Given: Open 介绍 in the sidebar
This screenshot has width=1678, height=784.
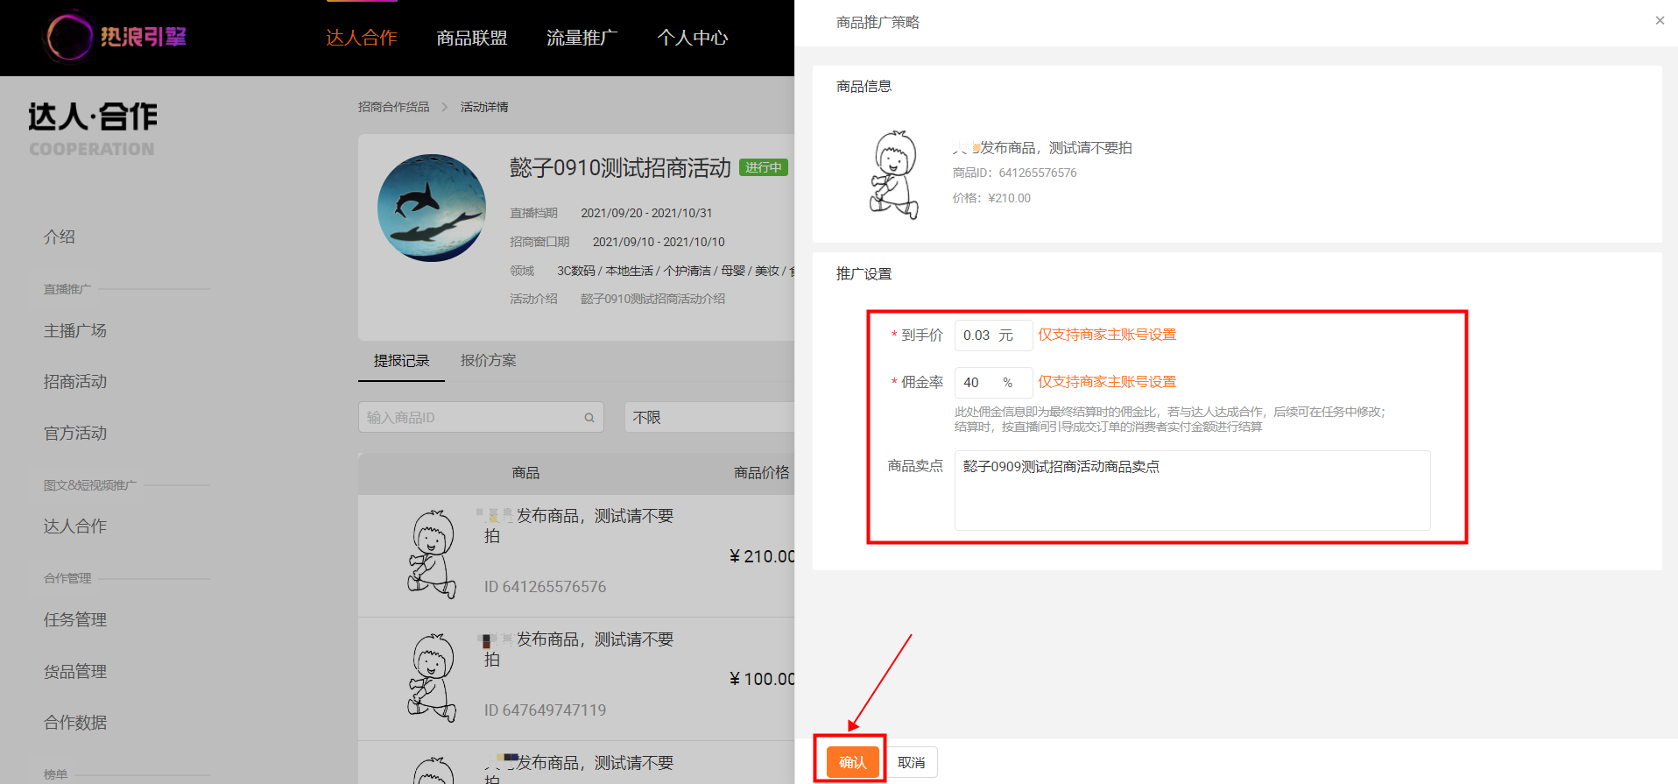Looking at the screenshot, I should tap(60, 237).
